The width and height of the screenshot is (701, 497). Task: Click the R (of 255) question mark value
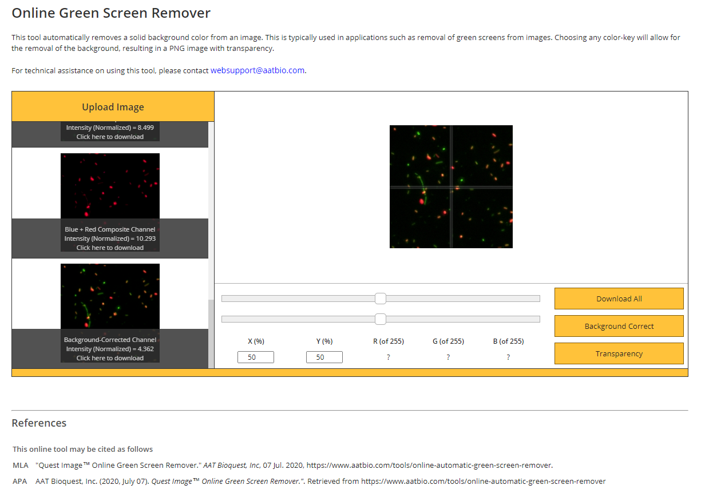pyautogui.click(x=388, y=356)
